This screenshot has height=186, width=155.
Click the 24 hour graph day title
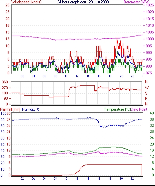pos(83,2)
